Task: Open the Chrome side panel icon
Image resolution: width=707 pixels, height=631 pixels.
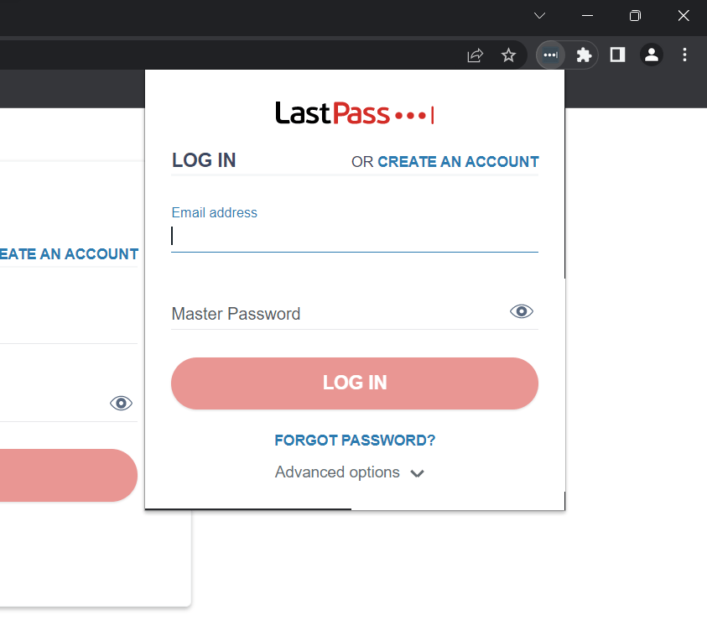Action: tap(617, 55)
